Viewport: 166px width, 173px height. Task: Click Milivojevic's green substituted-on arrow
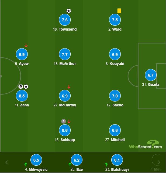pyautogui.click(x=26, y=164)
